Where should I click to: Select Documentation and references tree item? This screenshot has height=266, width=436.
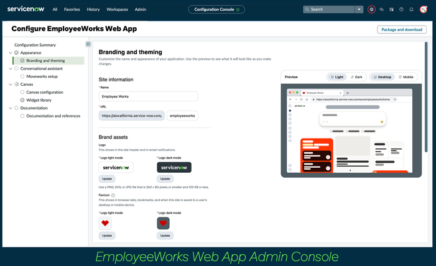pyautogui.click(x=53, y=116)
